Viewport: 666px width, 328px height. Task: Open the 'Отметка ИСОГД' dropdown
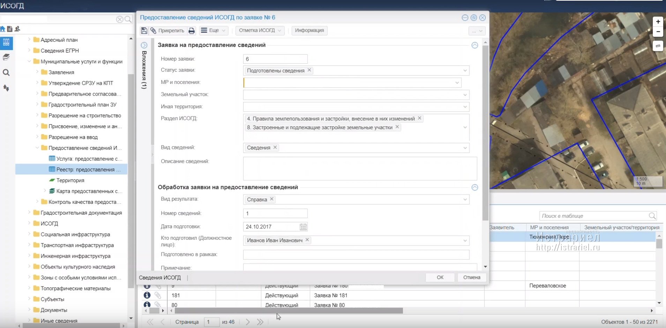tap(260, 31)
